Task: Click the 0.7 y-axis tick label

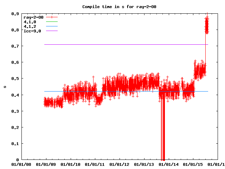Action: tap(15, 46)
